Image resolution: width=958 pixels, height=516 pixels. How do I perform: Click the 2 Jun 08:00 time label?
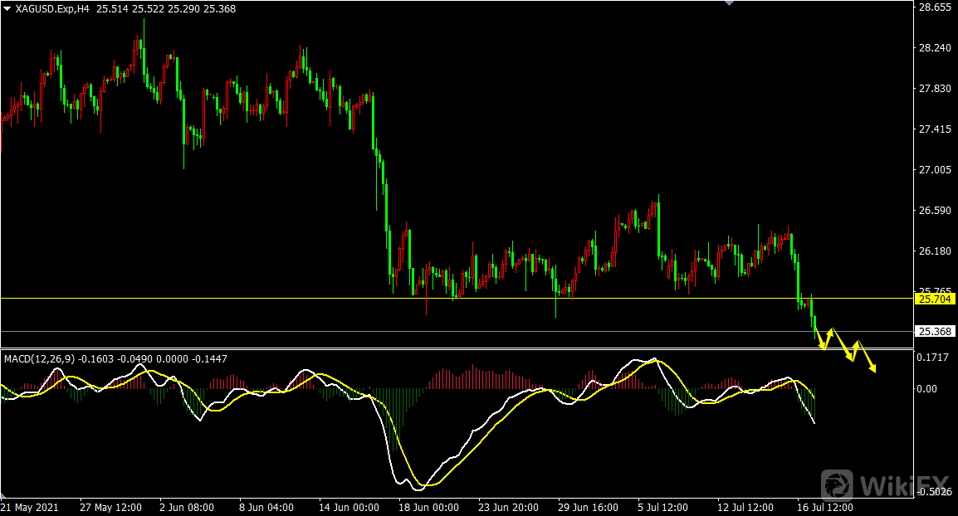[186, 507]
